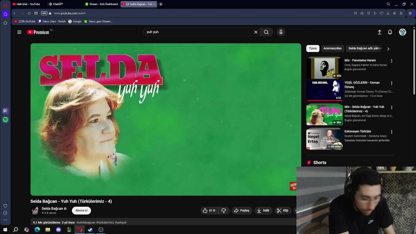Submit search with the magnifier button
This screenshot has height=234, width=416.
(x=266, y=32)
